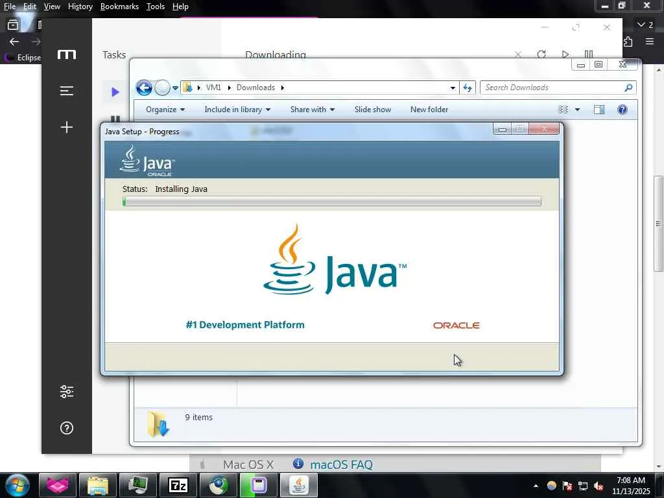This screenshot has height=498, width=664.
Task: Show hidden system tray icons
Action: 536,486
